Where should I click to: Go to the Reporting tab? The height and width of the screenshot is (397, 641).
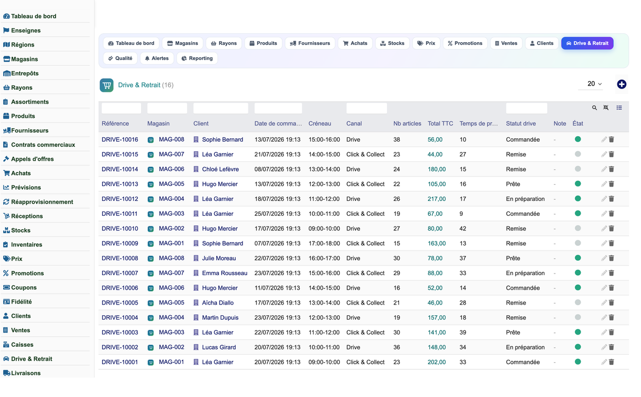coord(197,58)
